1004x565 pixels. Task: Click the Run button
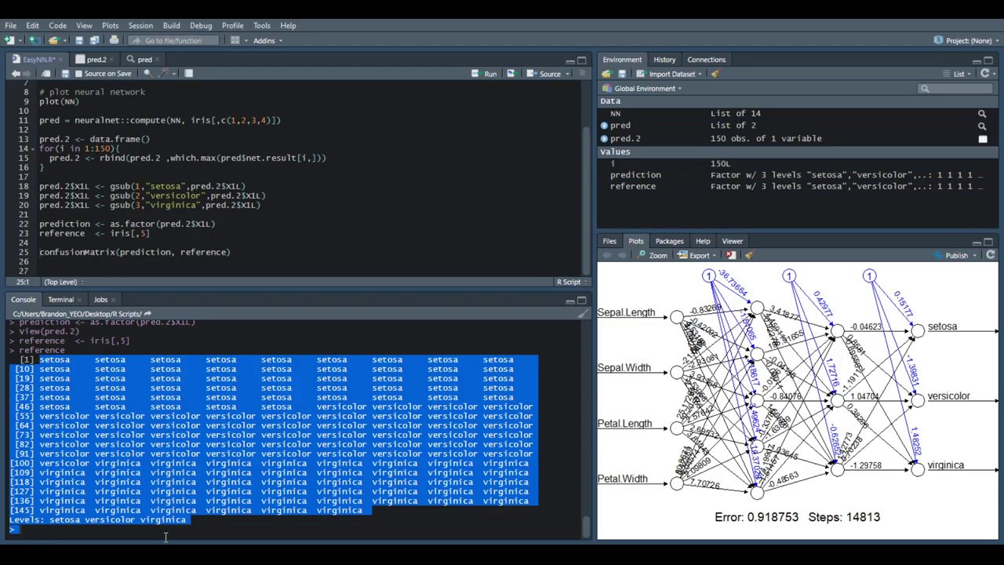click(484, 74)
